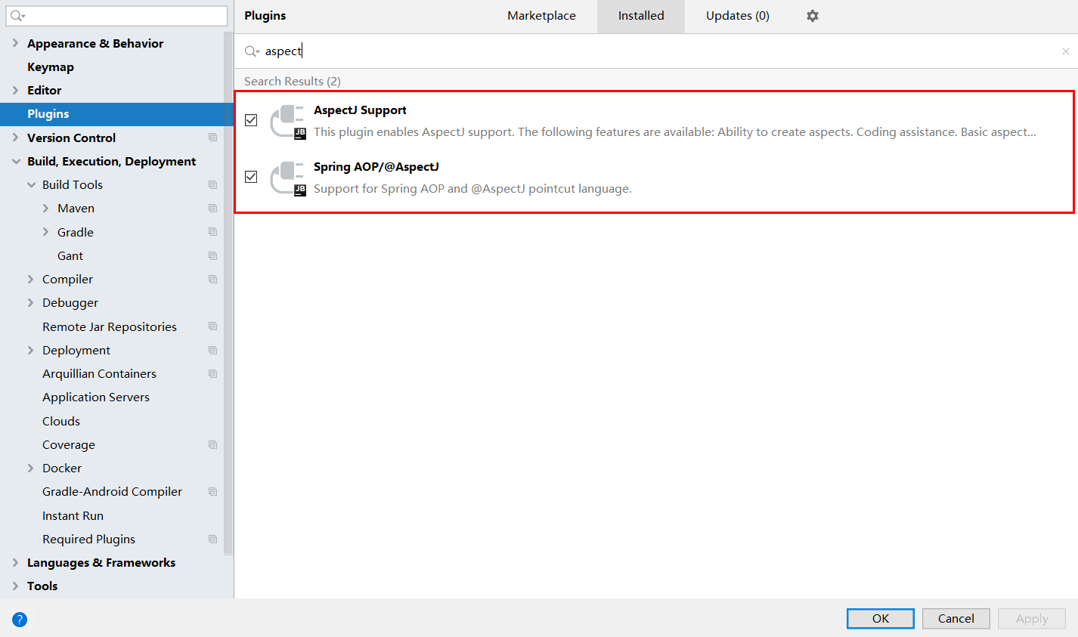This screenshot has height=637, width=1078.
Task: Cancel the settings dialog
Action: click(x=956, y=618)
